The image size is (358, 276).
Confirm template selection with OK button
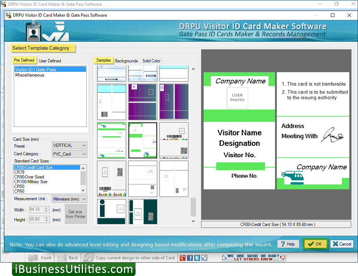coord(315,244)
